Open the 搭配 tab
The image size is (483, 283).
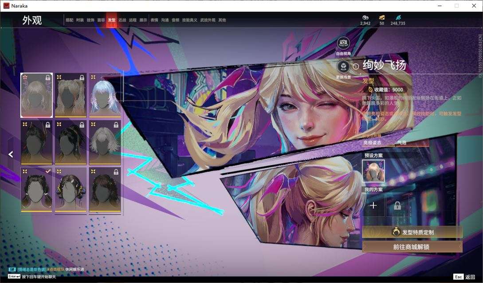(69, 20)
